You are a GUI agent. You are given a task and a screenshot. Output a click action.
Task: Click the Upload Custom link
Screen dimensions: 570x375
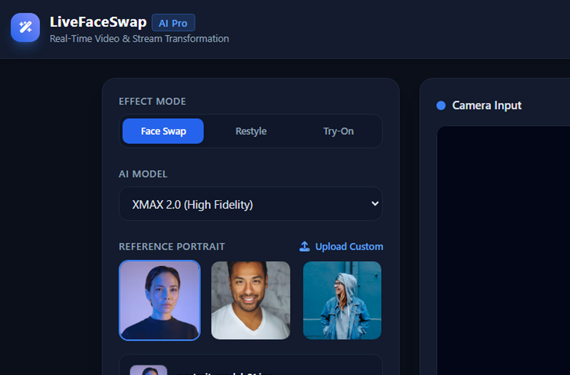[x=341, y=247]
